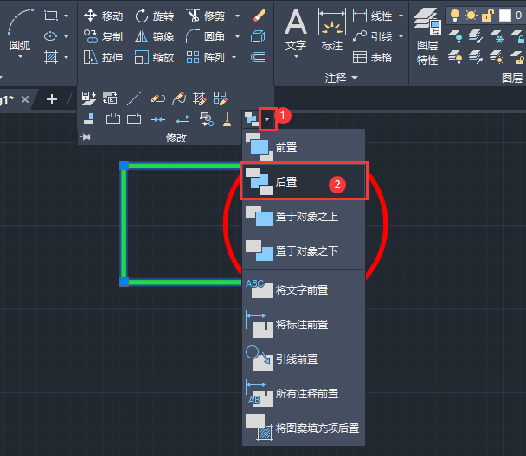Open the Array (阵列) dropdown arrow
Viewport: 526px width, 456px height.
tap(234, 57)
